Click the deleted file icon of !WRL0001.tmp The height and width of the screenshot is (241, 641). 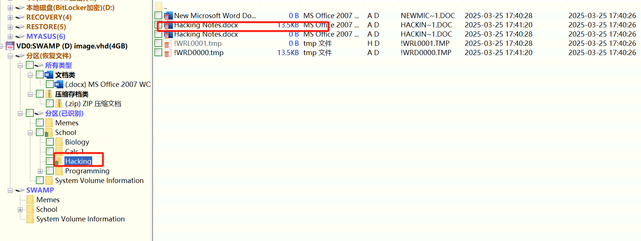[x=167, y=44]
